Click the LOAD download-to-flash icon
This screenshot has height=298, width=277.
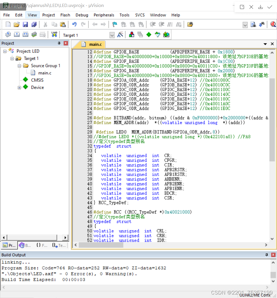(54, 35)
